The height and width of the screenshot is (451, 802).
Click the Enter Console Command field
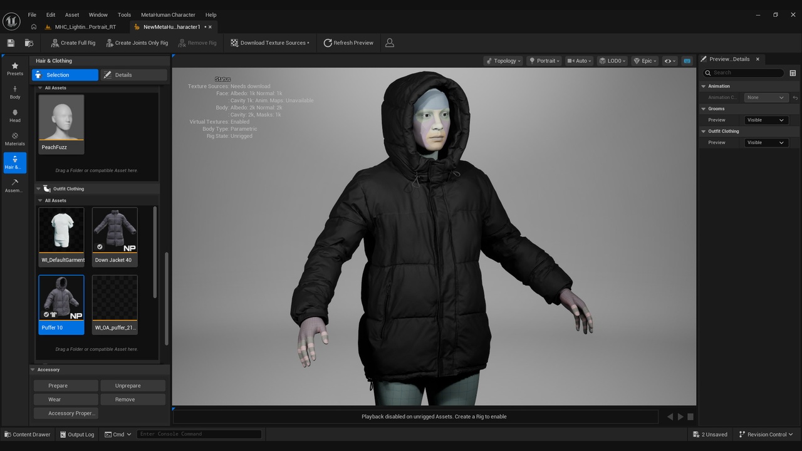coord(199,434)
